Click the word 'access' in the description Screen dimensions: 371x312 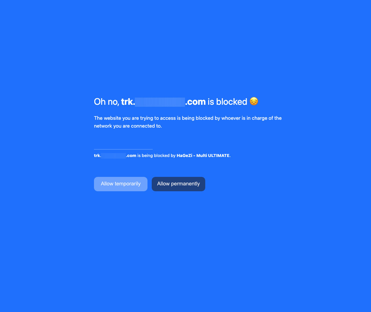[x=168, y=118]
